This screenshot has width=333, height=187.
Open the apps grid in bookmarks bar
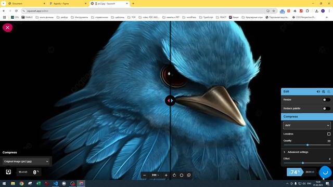point(4,17)
